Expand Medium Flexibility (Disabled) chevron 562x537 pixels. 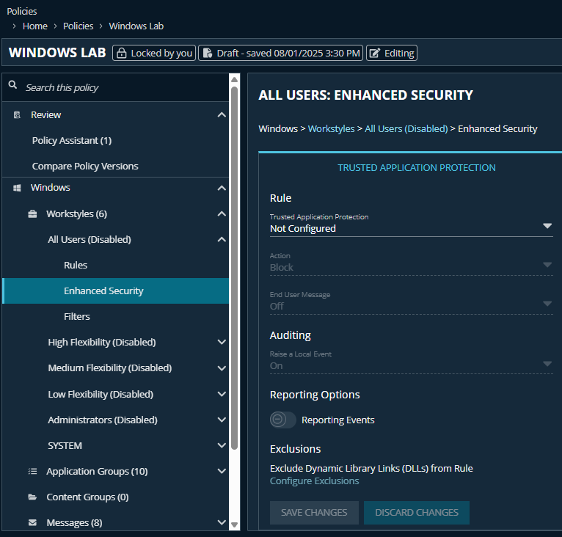(222, 368)
